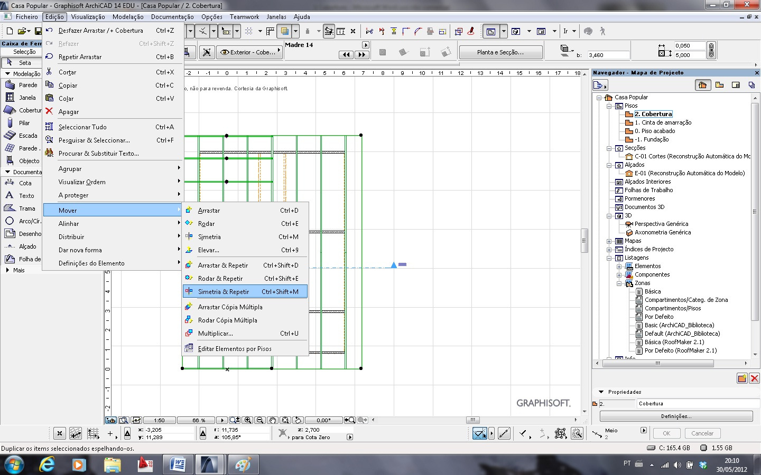Open Windows Explorer folder in the taskbar
The height and width of the screenshot is (475, 761).
pos(112,464)
